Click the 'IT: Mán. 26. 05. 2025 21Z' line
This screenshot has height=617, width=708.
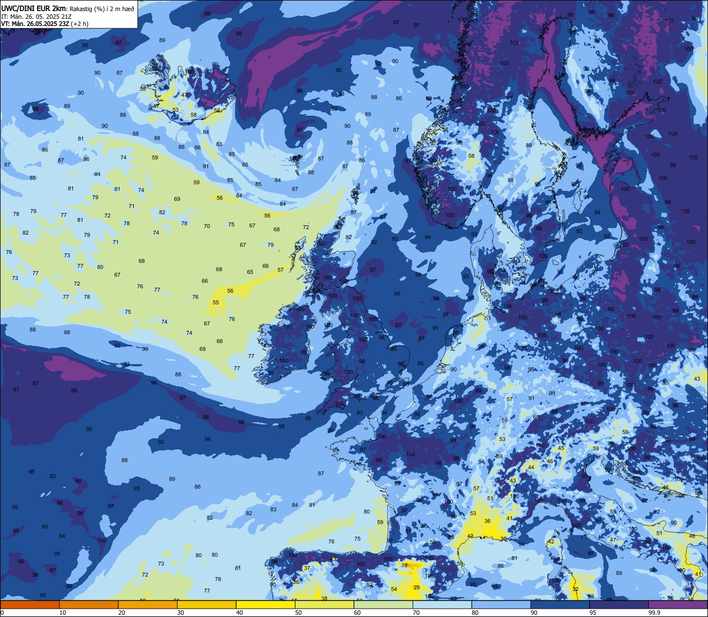[x=38, y=17]
